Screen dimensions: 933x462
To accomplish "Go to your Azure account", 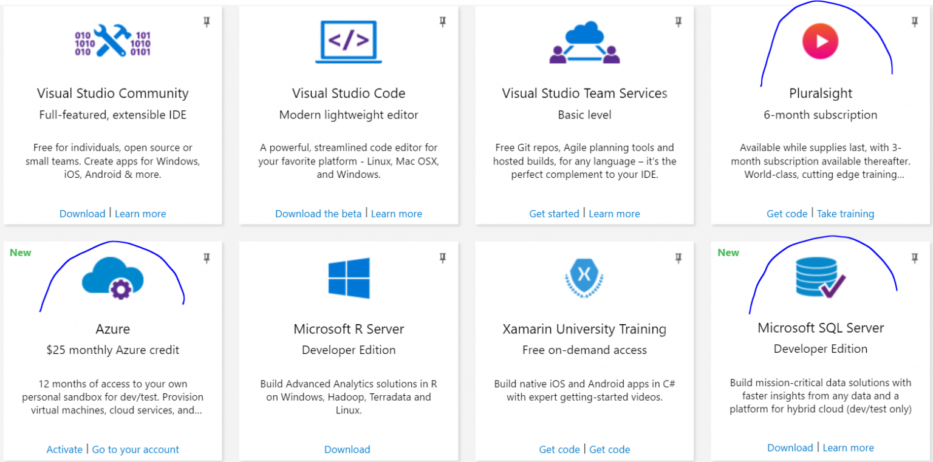I will click(x=135, y=449).
